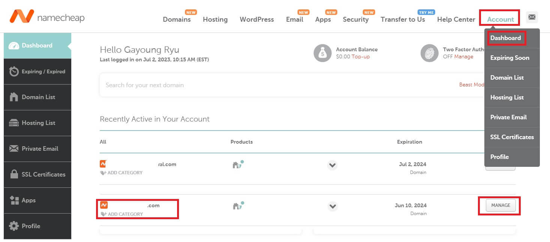This screenshot has width=550, height=242.
Task: Click the Top-up link
Action: coord(361,57)
